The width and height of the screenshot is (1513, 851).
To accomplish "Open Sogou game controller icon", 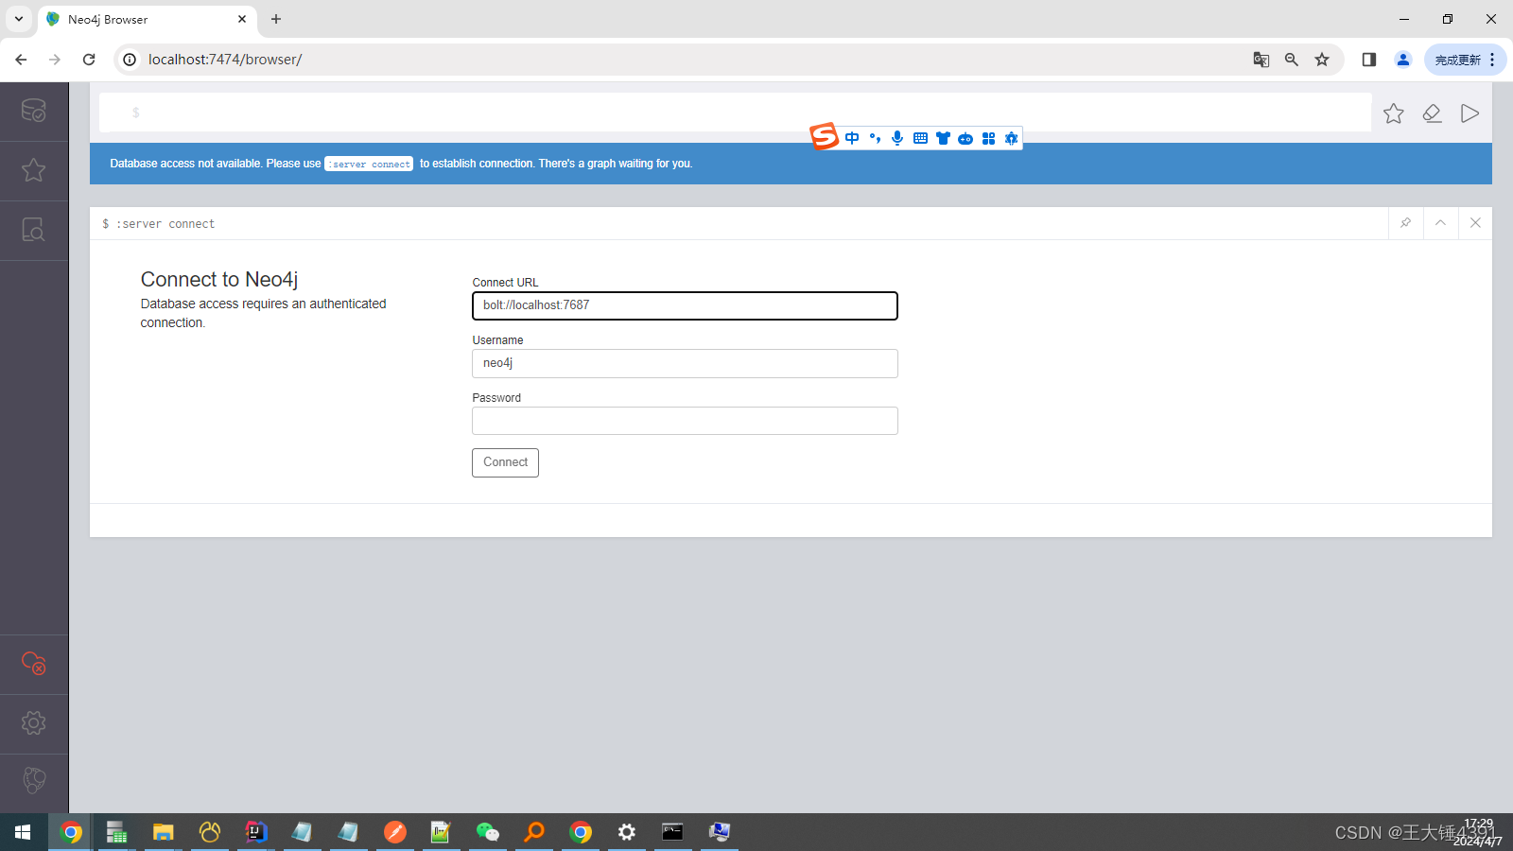I will coord(965,138).
